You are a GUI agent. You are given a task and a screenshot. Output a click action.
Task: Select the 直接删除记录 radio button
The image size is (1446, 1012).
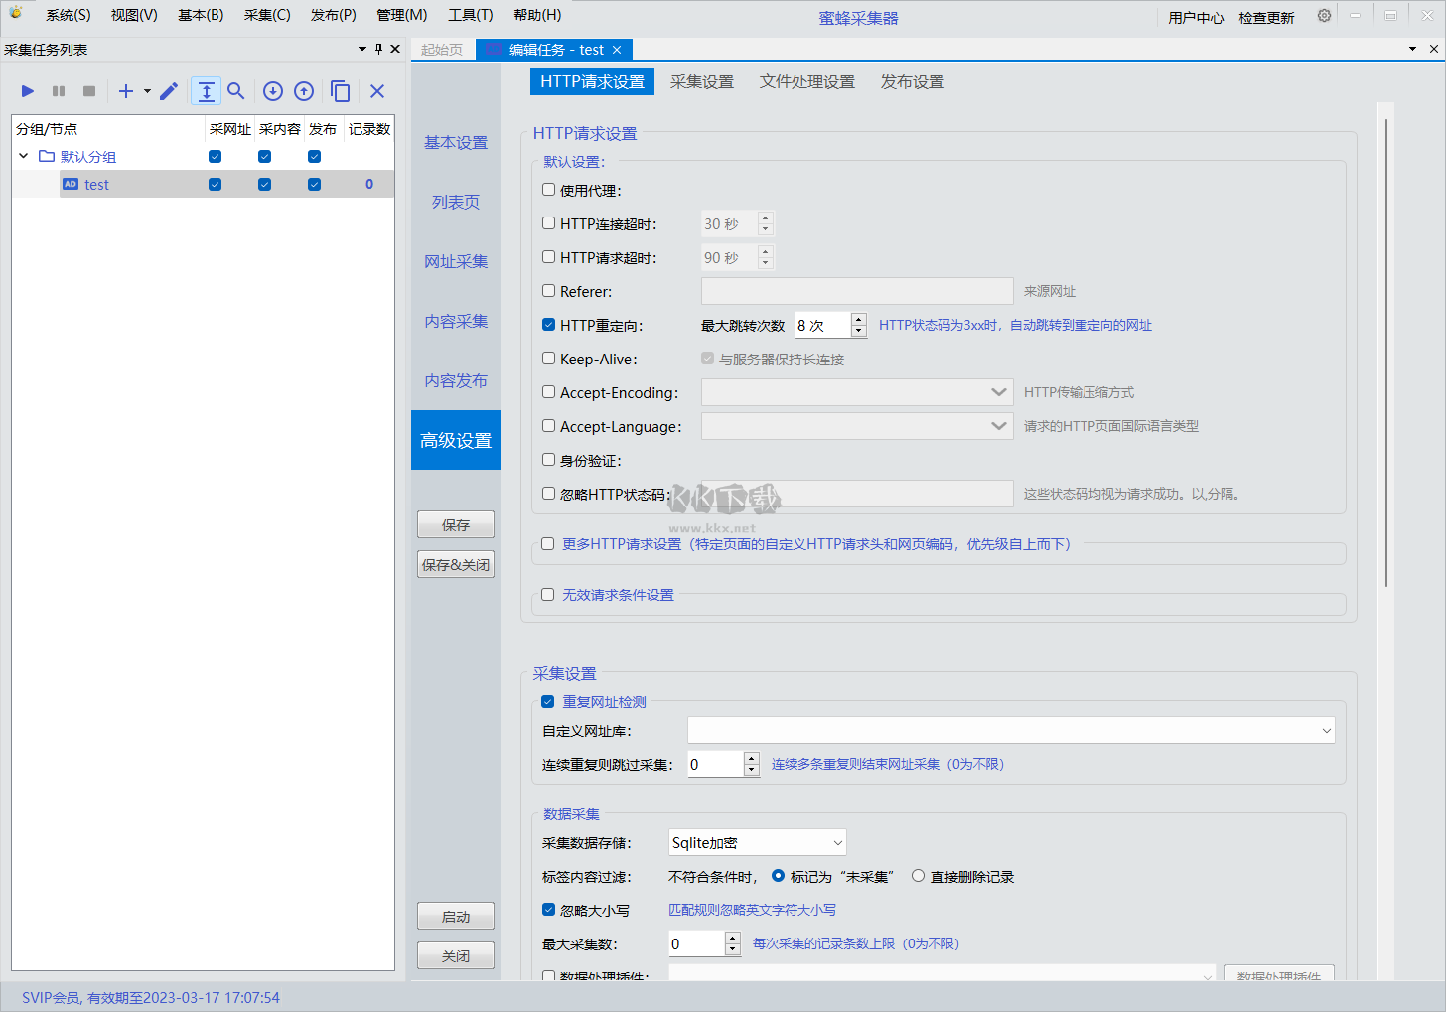(917, 876)
